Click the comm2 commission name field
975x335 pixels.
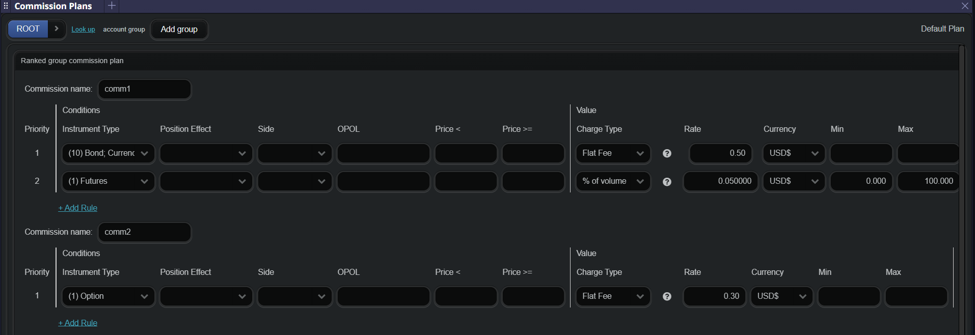tap(144, 232)
